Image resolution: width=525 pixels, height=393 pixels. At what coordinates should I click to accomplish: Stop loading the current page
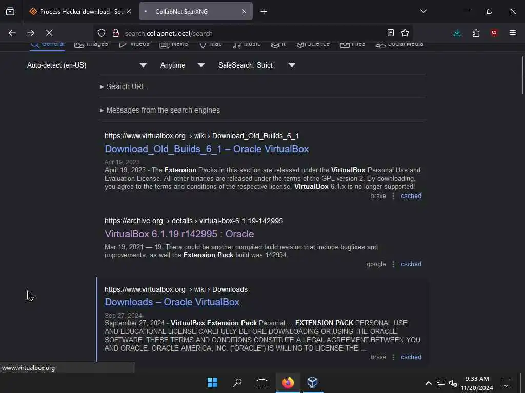[x=49, y=33]
